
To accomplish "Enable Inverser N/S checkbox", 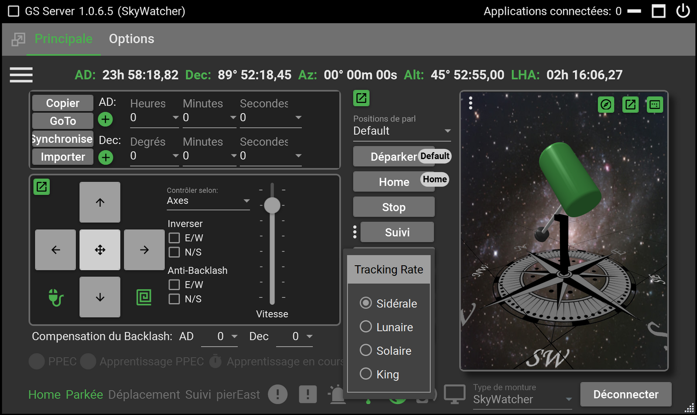I will tap(174, 252).
